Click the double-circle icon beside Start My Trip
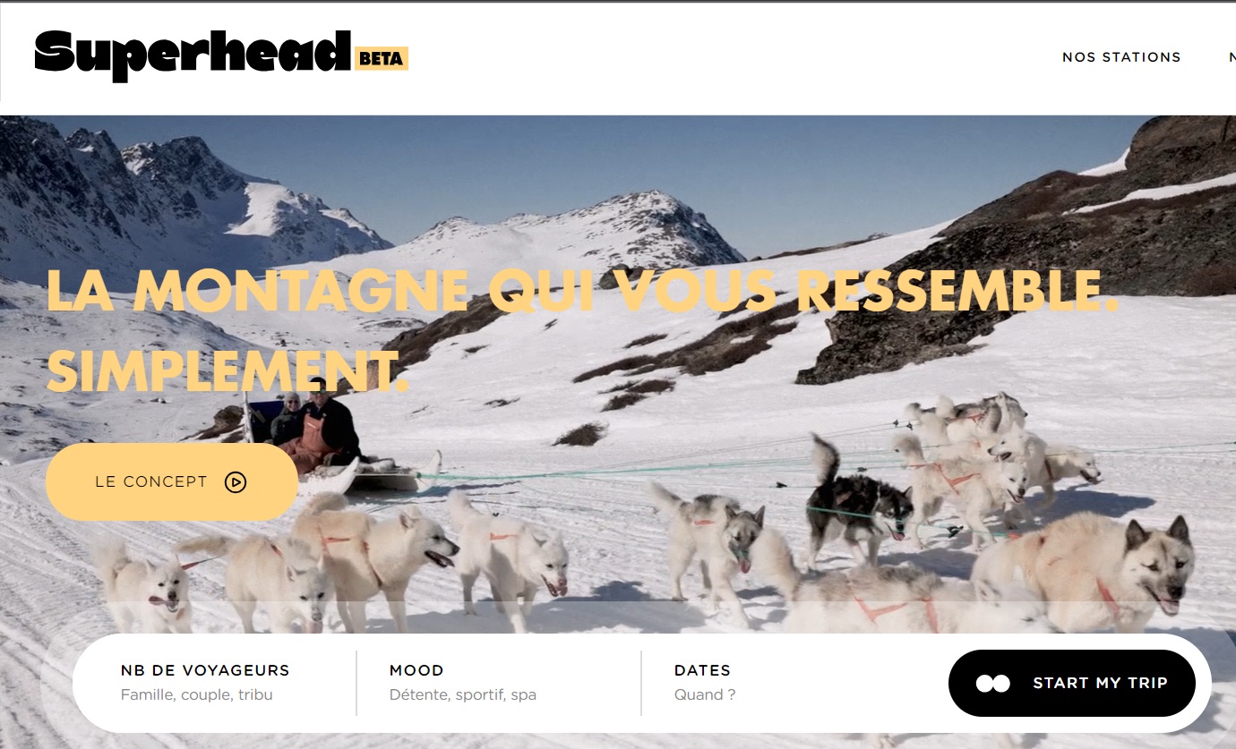Screen dimensions: 1236x749 click(x=993, y=684)
